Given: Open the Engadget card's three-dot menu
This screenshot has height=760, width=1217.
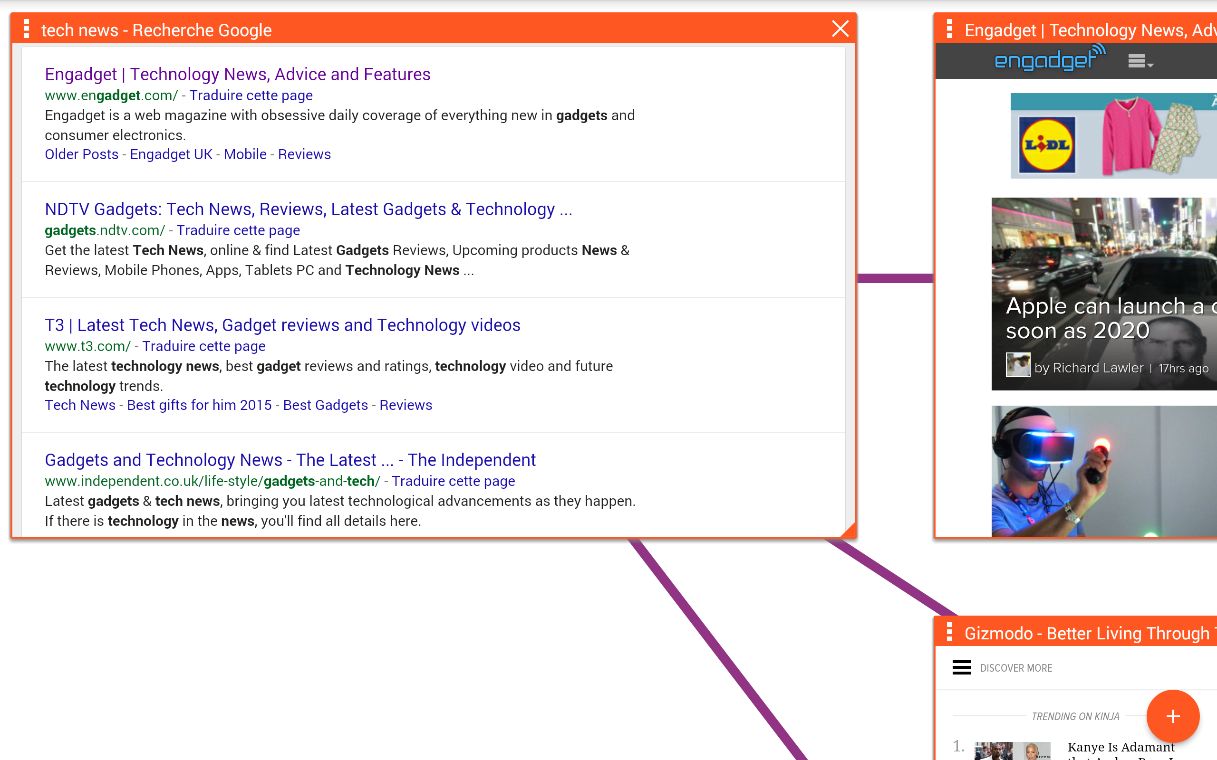Looking at the screenshot, I should pos(949,29).
